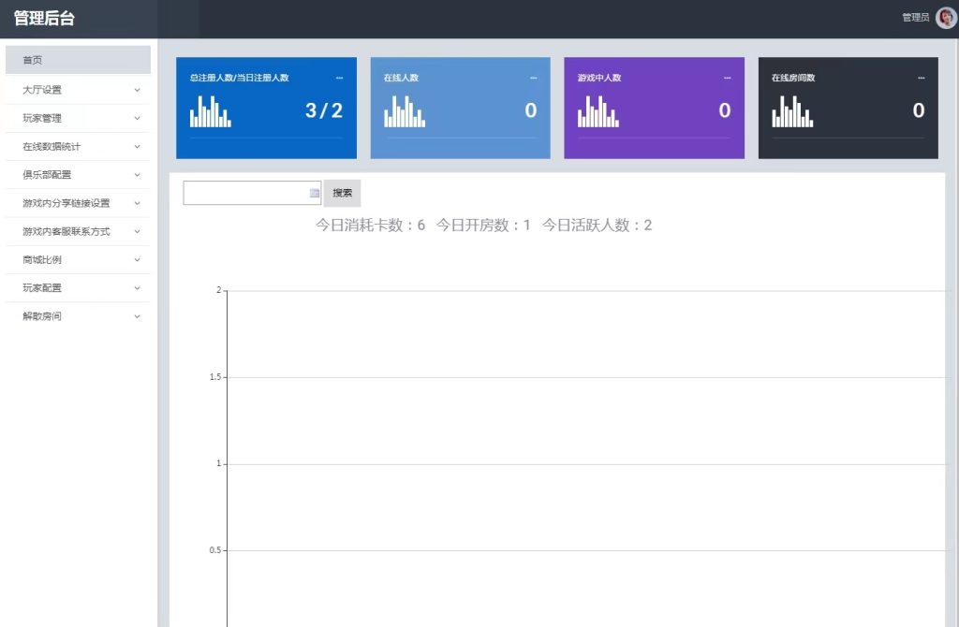Expand the chevron beside 玩家管理

click(137, 118)
